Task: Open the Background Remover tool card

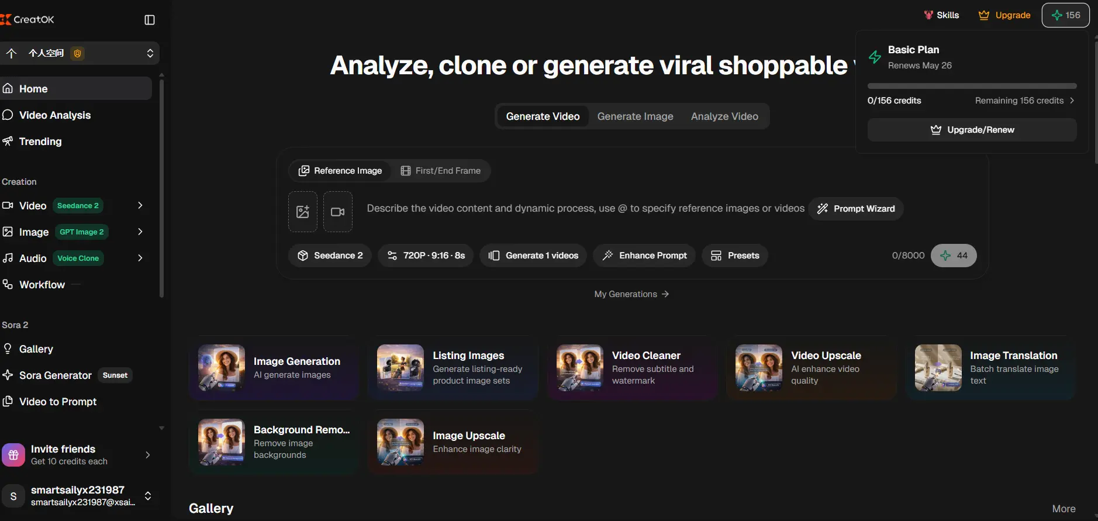Action: pyautogui.click(x=274, y=442)
